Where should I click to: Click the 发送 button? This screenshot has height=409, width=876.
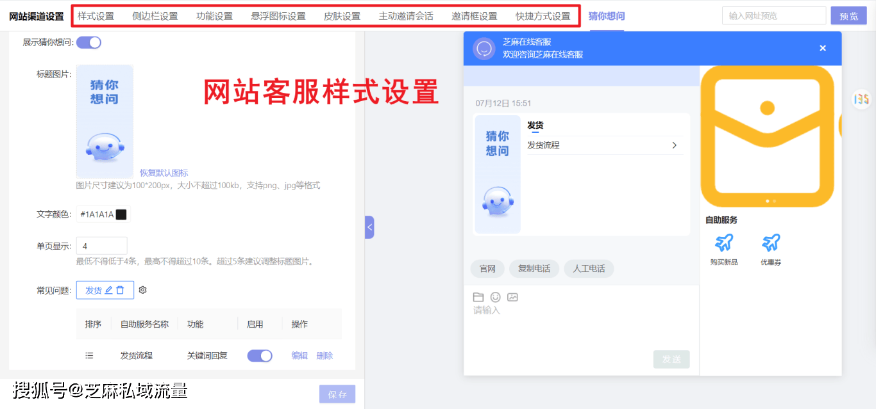[x=671, y=359]
